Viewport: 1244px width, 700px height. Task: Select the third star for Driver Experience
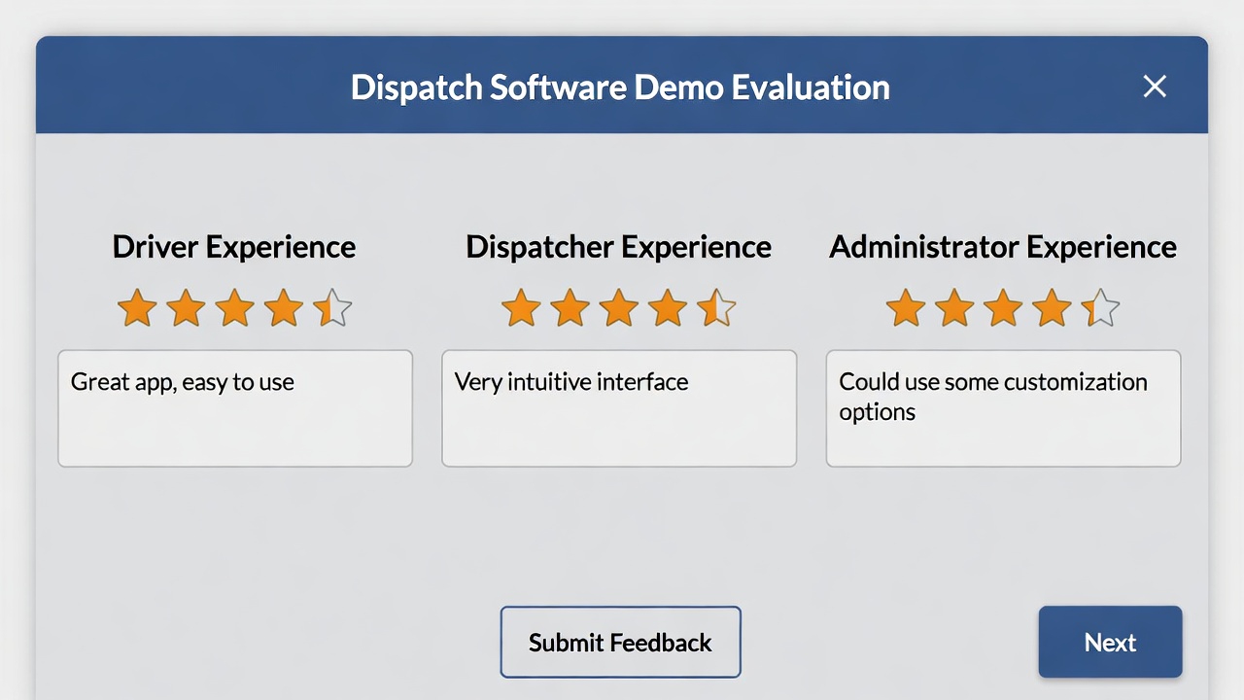234,308
